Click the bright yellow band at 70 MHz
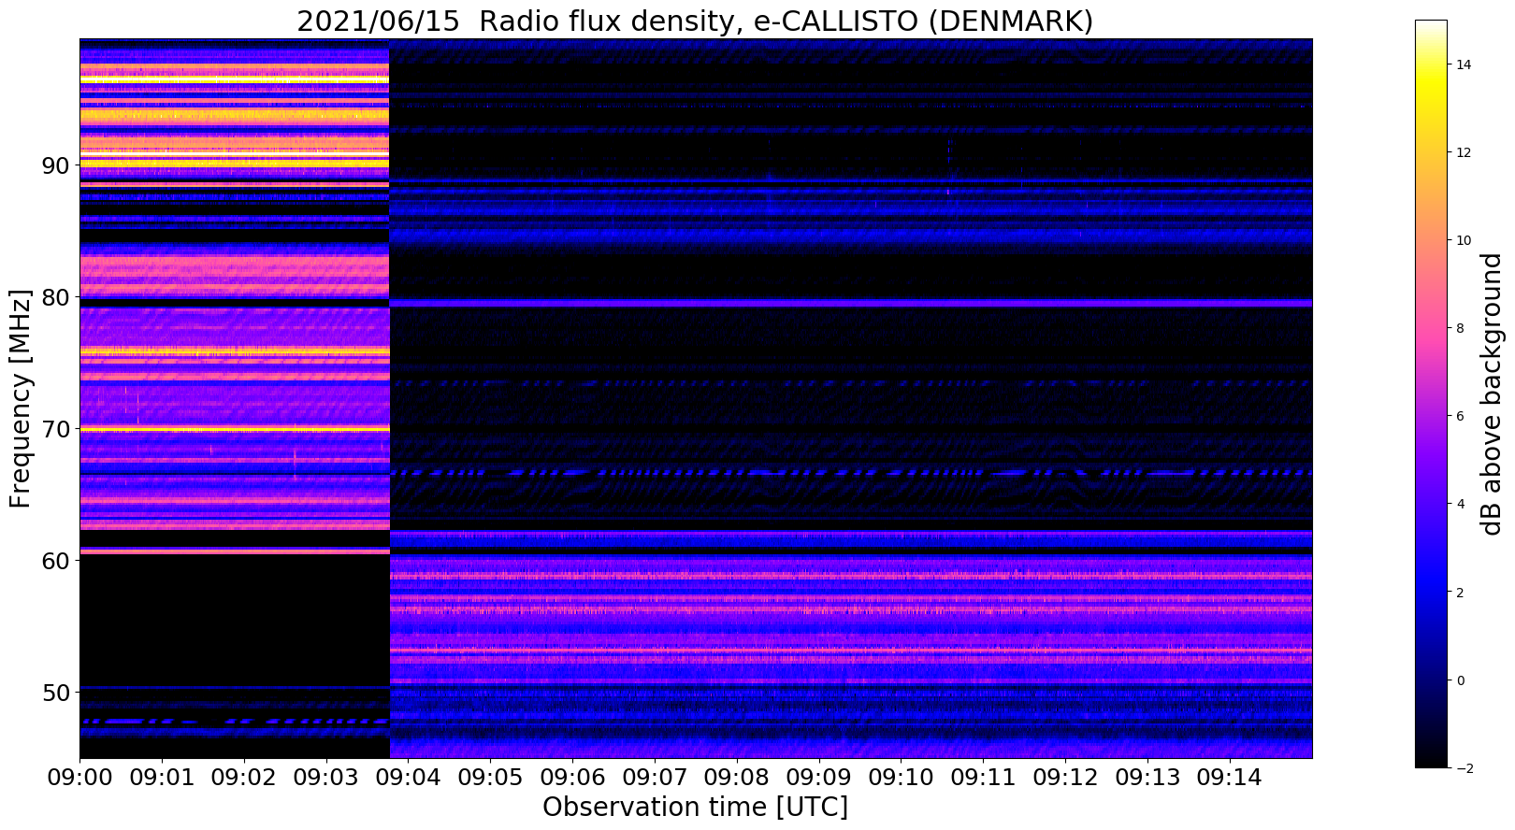1515x830 pixels. [234, 429]
